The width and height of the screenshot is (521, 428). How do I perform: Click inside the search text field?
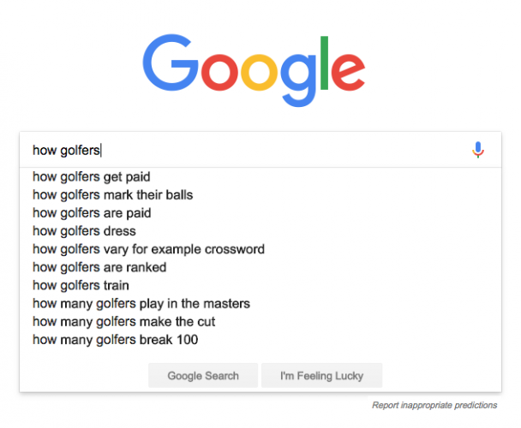click(257, 150)
